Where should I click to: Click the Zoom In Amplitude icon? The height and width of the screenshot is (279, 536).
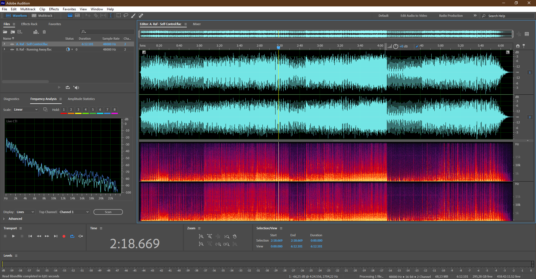pos(201,237)
